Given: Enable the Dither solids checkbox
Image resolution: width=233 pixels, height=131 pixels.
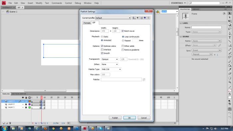Looking at the screenshot, I should (x=122, y=46).
